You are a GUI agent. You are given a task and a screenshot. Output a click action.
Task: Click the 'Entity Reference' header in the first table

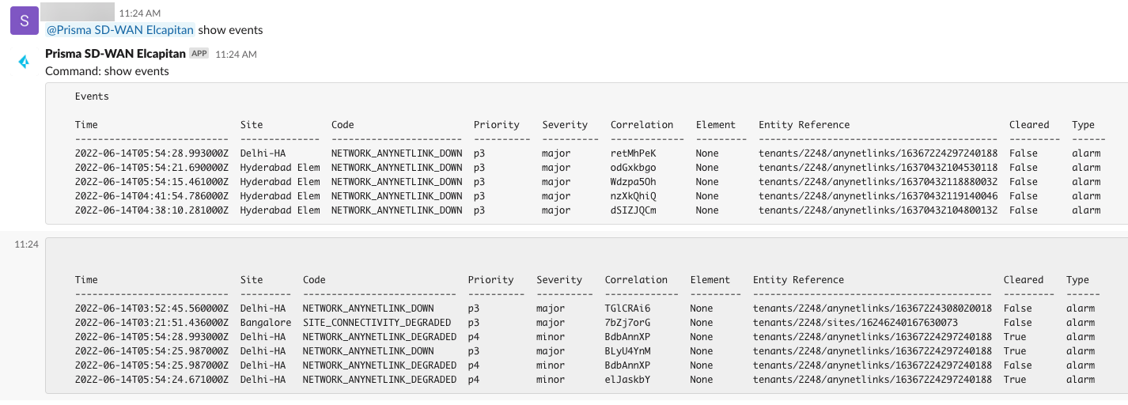click(804, 125)
